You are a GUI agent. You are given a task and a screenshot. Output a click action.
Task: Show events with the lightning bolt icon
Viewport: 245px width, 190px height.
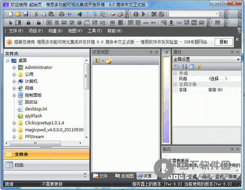[199, 66]
